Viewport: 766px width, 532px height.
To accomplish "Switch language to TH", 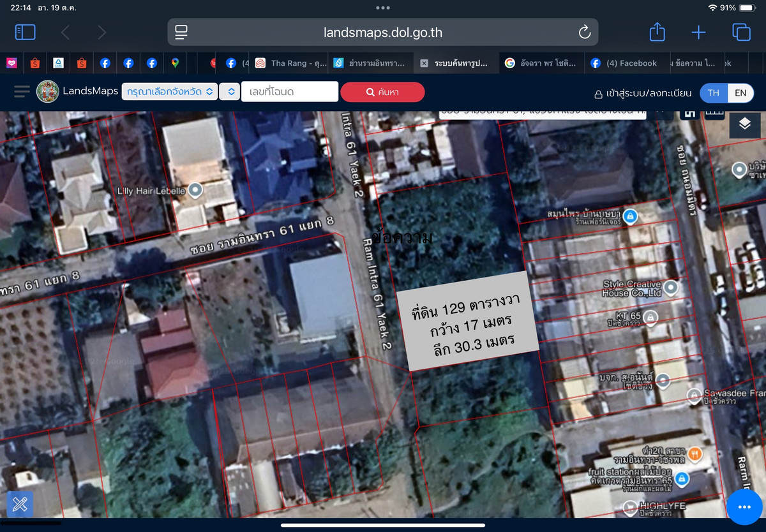I will [713, 92].
